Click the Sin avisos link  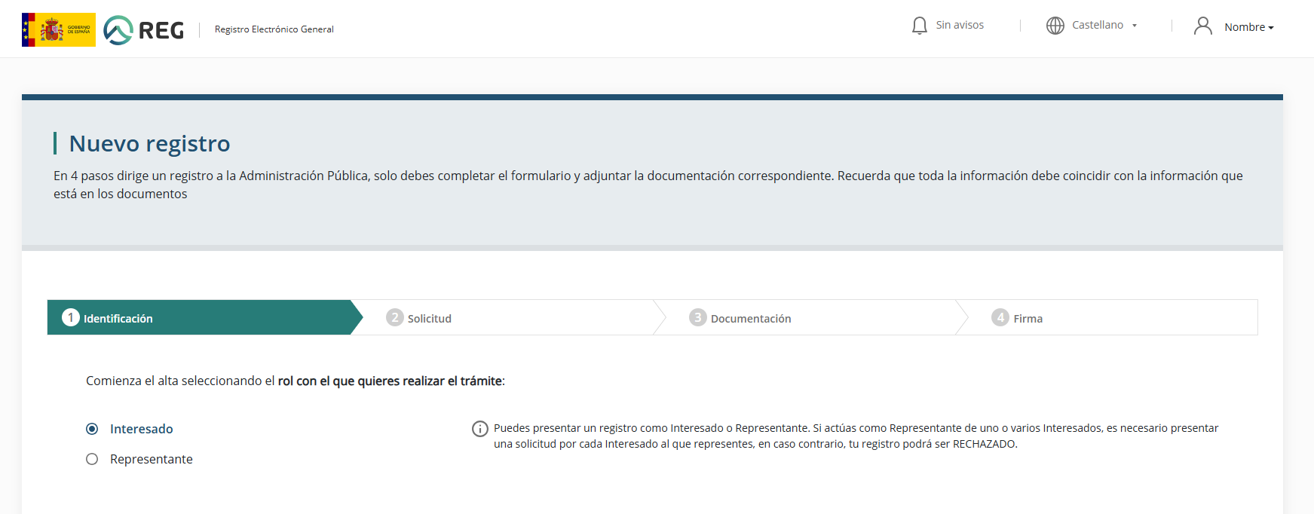[x=960, y=25]
